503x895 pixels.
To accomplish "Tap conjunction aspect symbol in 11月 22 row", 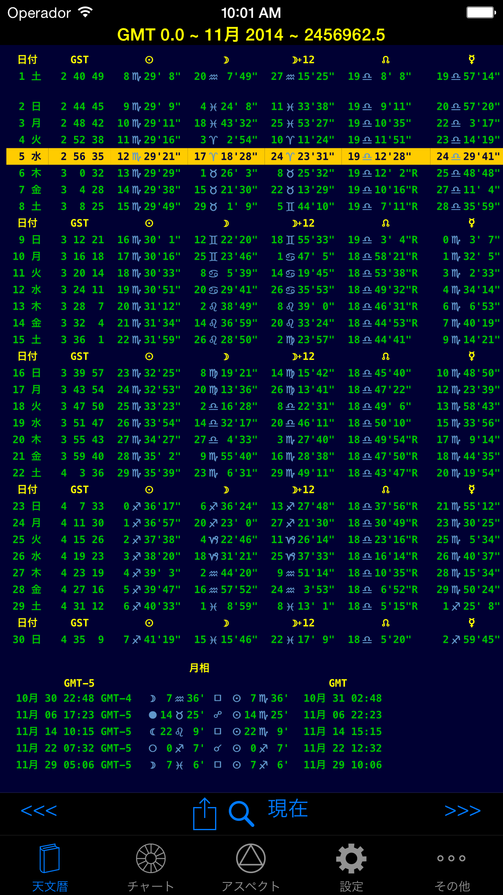I will pyautogui.click(x=217, y=749).
